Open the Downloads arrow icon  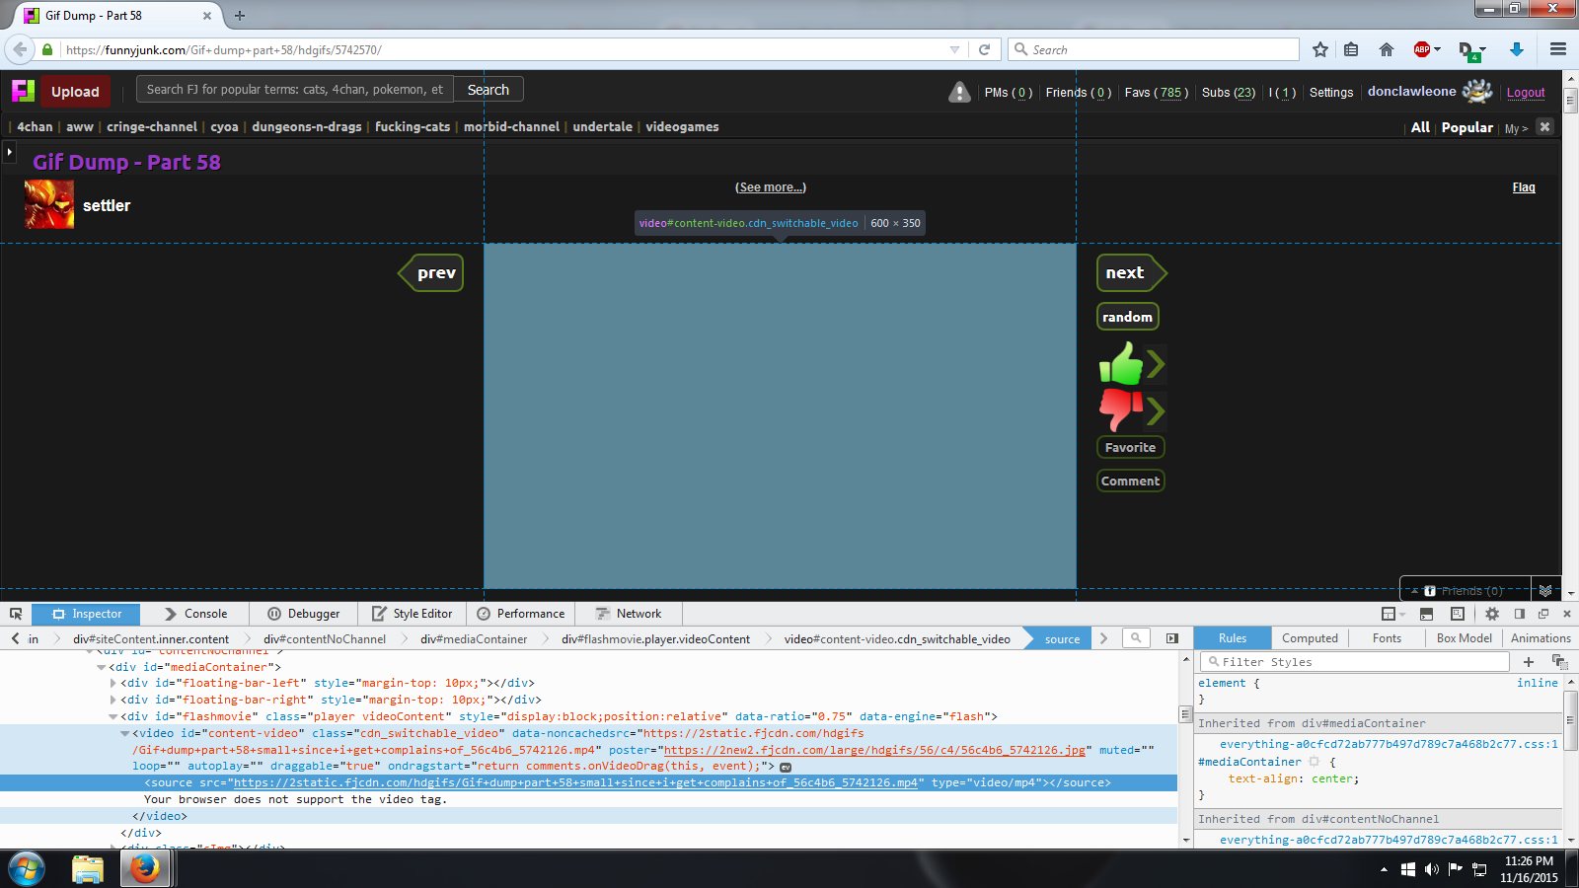(x=1517, y=49)
